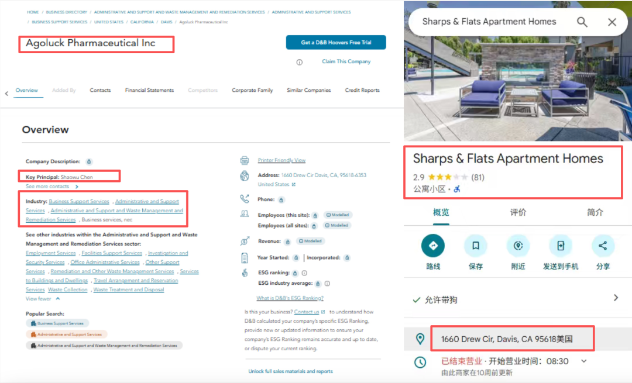Click Unlock full sales materials and reports
This screenshot has height=383, width=632.
(x=291, y=371)
